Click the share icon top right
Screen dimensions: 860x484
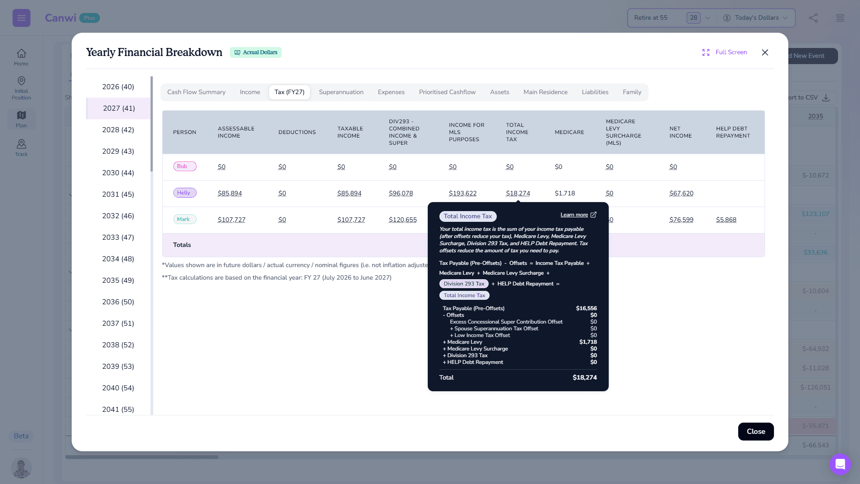tap(814, 18)
